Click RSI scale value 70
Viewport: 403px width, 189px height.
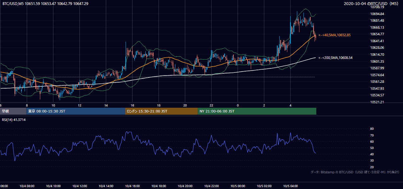coord(372,135)
